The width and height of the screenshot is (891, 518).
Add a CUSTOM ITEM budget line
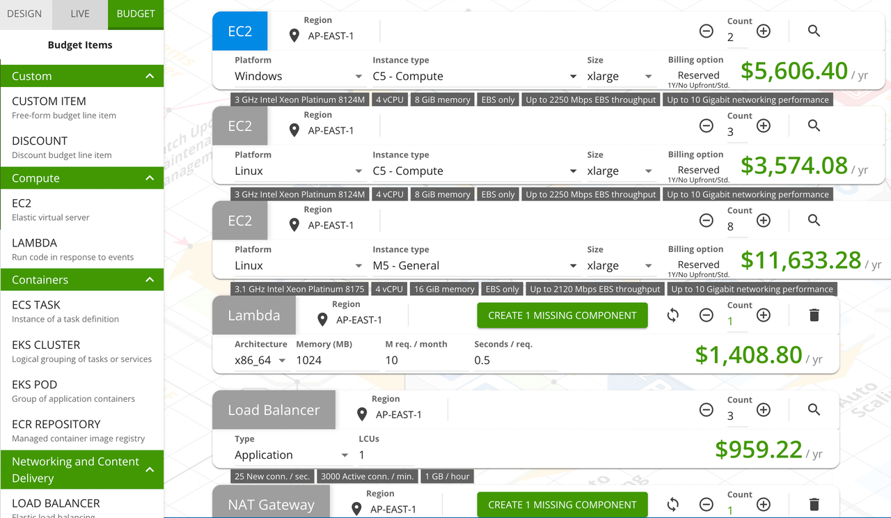pyautogui.click(x=81, y=107)
